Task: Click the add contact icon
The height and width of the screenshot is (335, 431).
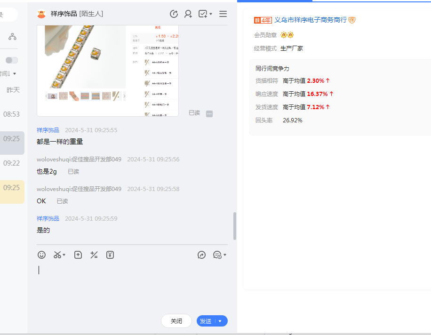Action: [x=188, y=14]
